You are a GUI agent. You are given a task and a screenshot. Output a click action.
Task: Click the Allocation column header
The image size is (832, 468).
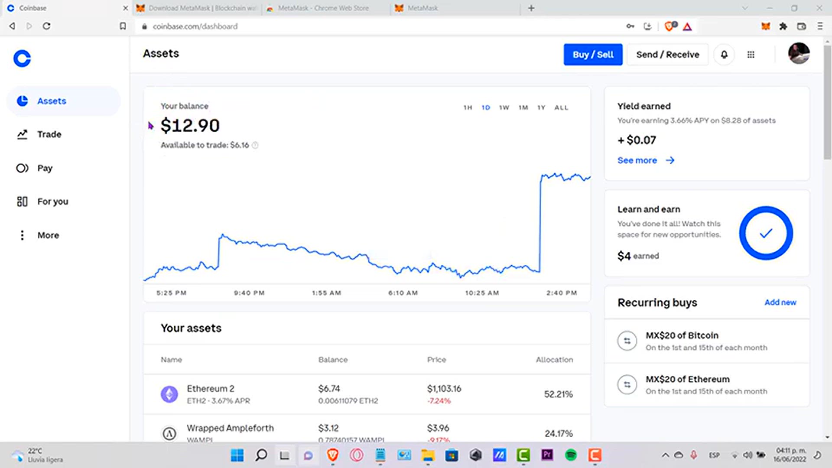554,360
